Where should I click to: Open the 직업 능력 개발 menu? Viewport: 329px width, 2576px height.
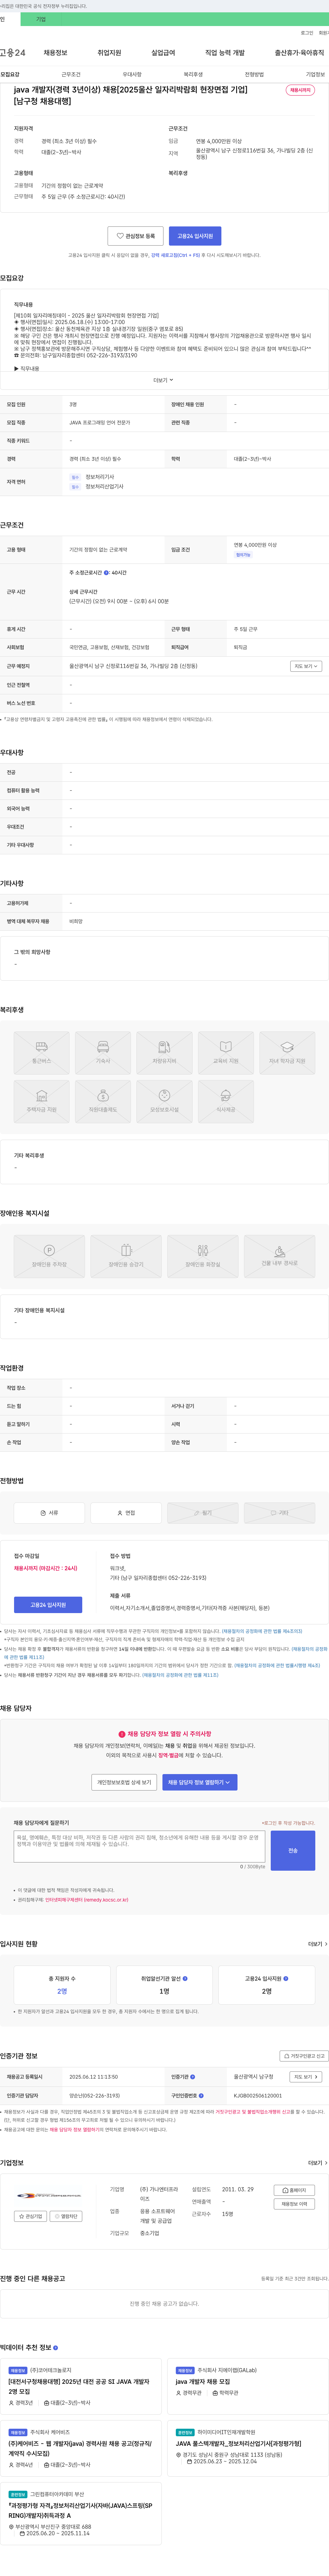point(225,53)
